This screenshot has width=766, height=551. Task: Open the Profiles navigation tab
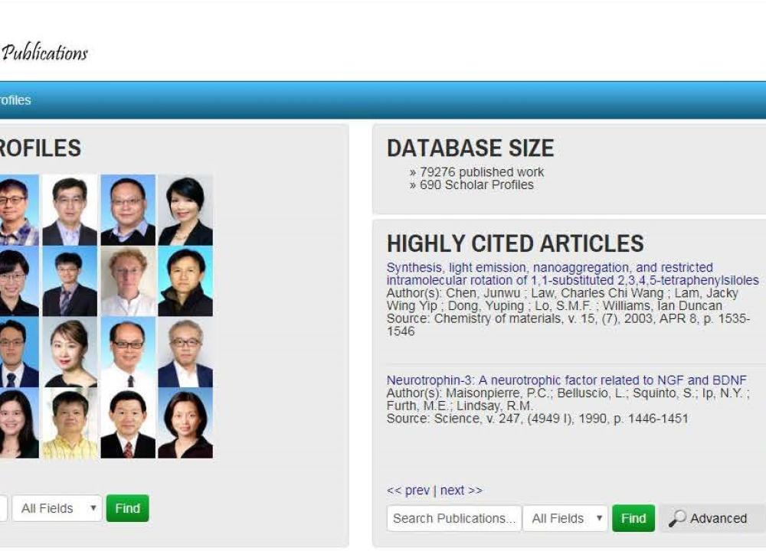[x=15, y=100]
